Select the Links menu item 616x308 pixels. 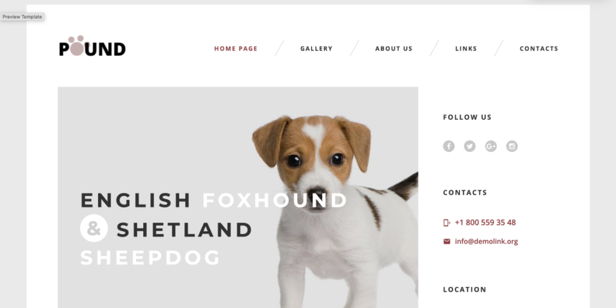point(466,49)
